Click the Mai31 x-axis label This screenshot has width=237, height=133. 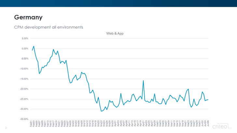click(x=200, y=124)
